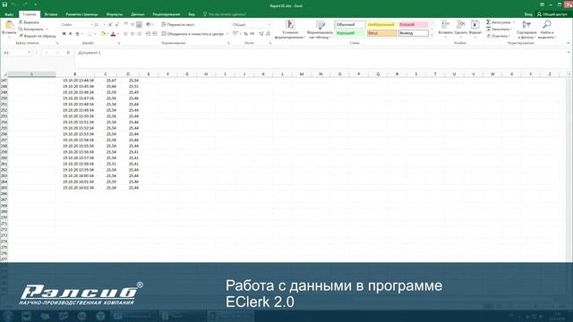This screenshot has width=573, height=322.
Task: Decrease font size with the smaller A icon
Action: (117, 24)
